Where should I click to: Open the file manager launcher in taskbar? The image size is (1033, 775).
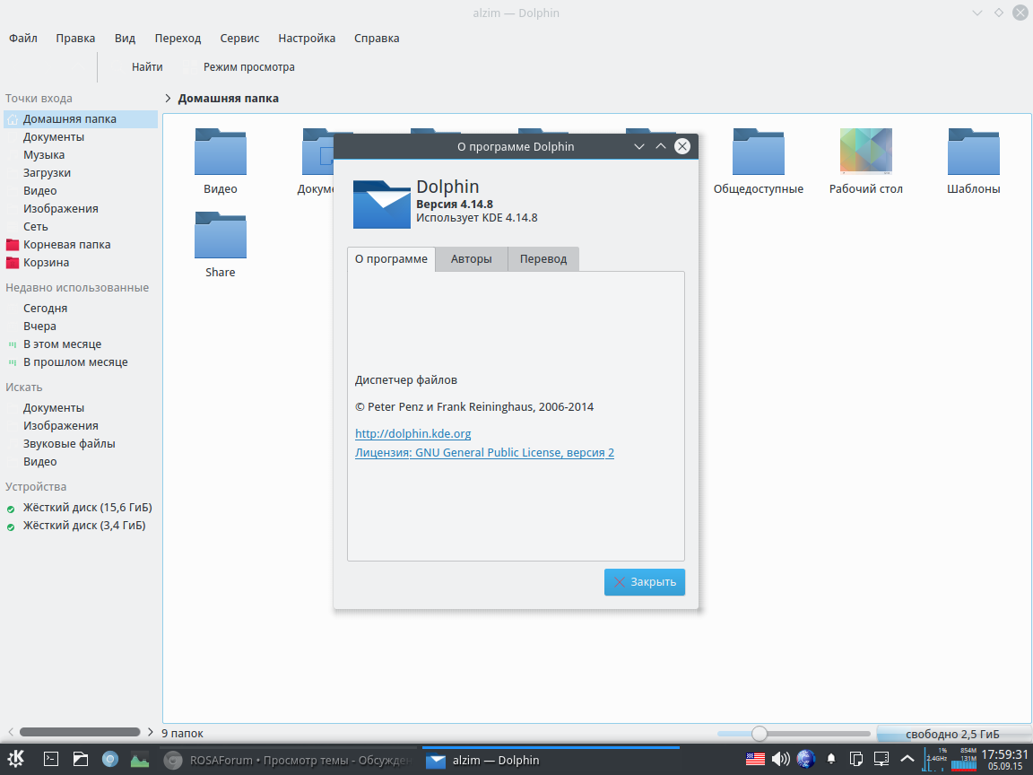(x=81, y=759)
